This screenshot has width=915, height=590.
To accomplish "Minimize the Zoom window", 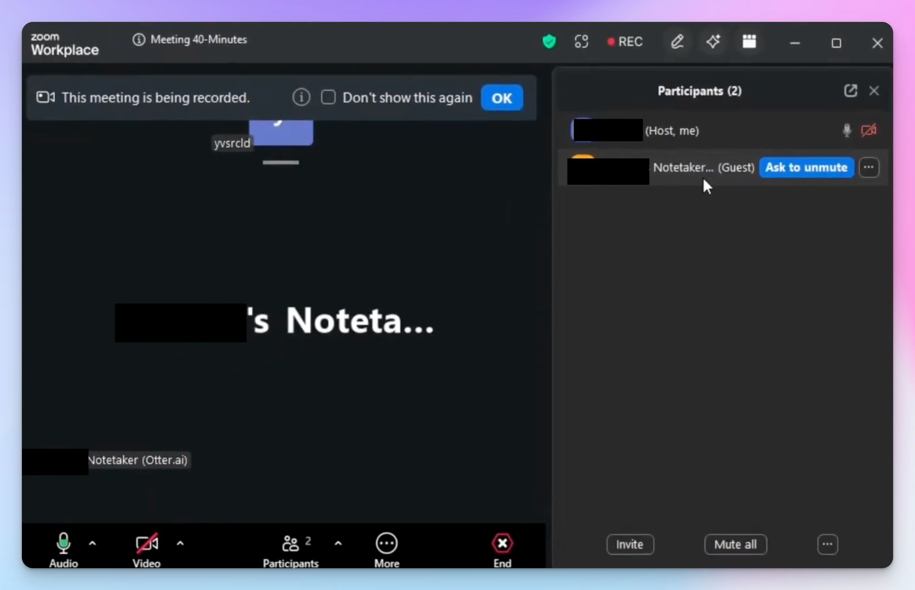I will (795, 43).
